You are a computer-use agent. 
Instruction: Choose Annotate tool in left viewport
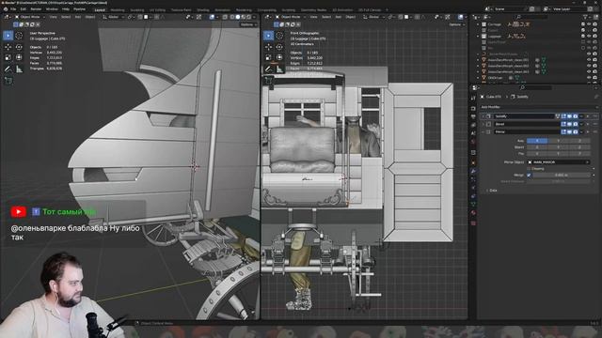tap(8, 69)
